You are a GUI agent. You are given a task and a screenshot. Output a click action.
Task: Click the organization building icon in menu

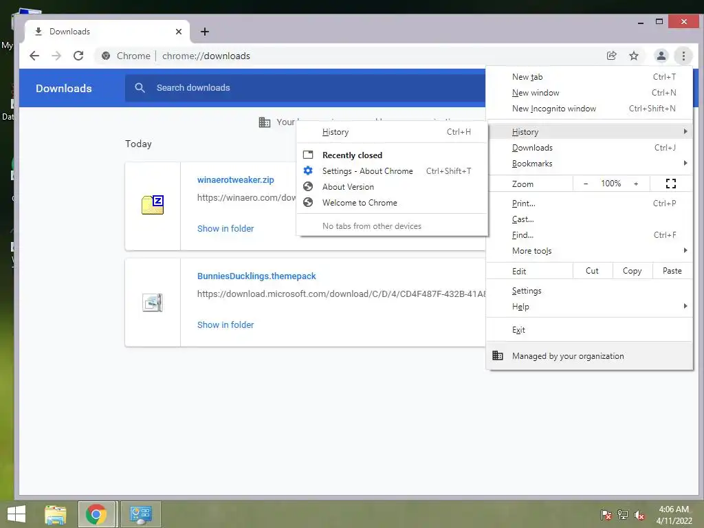click(498, 355)
